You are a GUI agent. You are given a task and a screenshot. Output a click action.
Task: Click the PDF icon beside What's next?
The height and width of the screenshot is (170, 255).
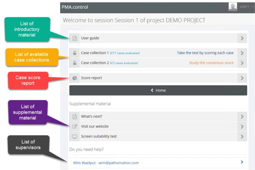click(75, 117)
